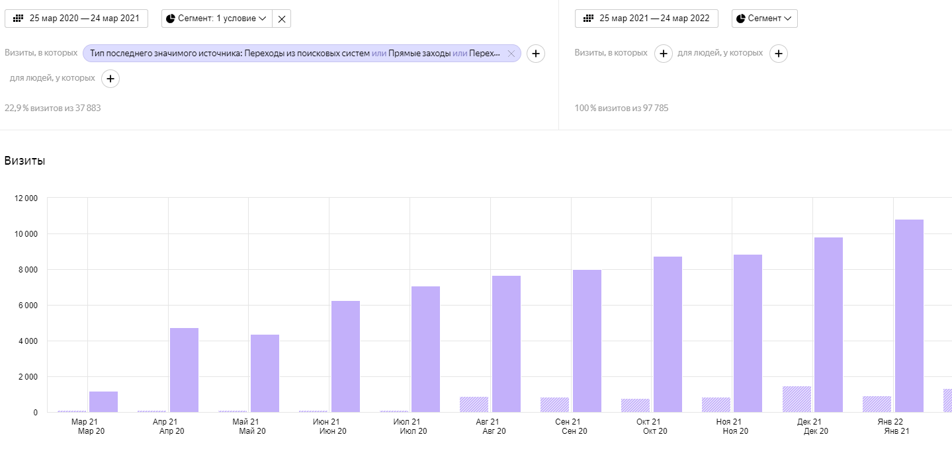This screenshot has width=952, height=457.
Task: Click the hatched Дек 20 bar
Action: click(797, 399)
